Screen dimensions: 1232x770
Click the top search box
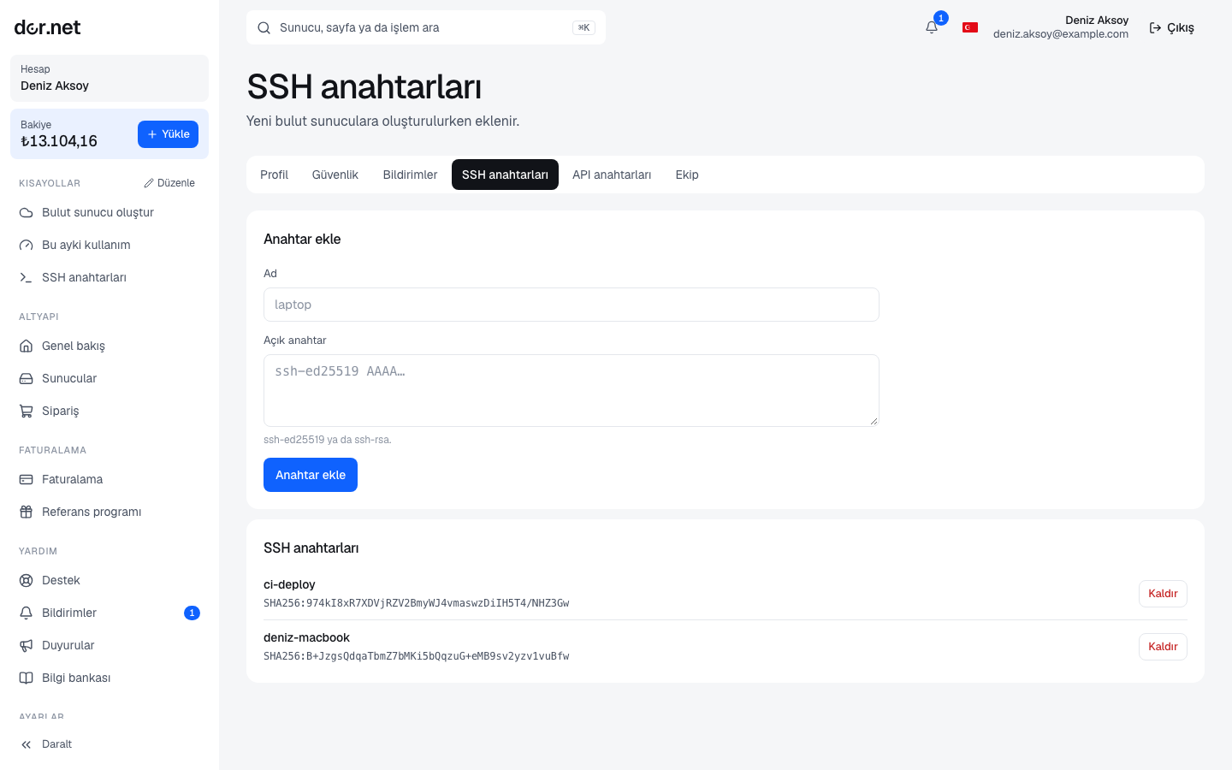pos(426,27)
